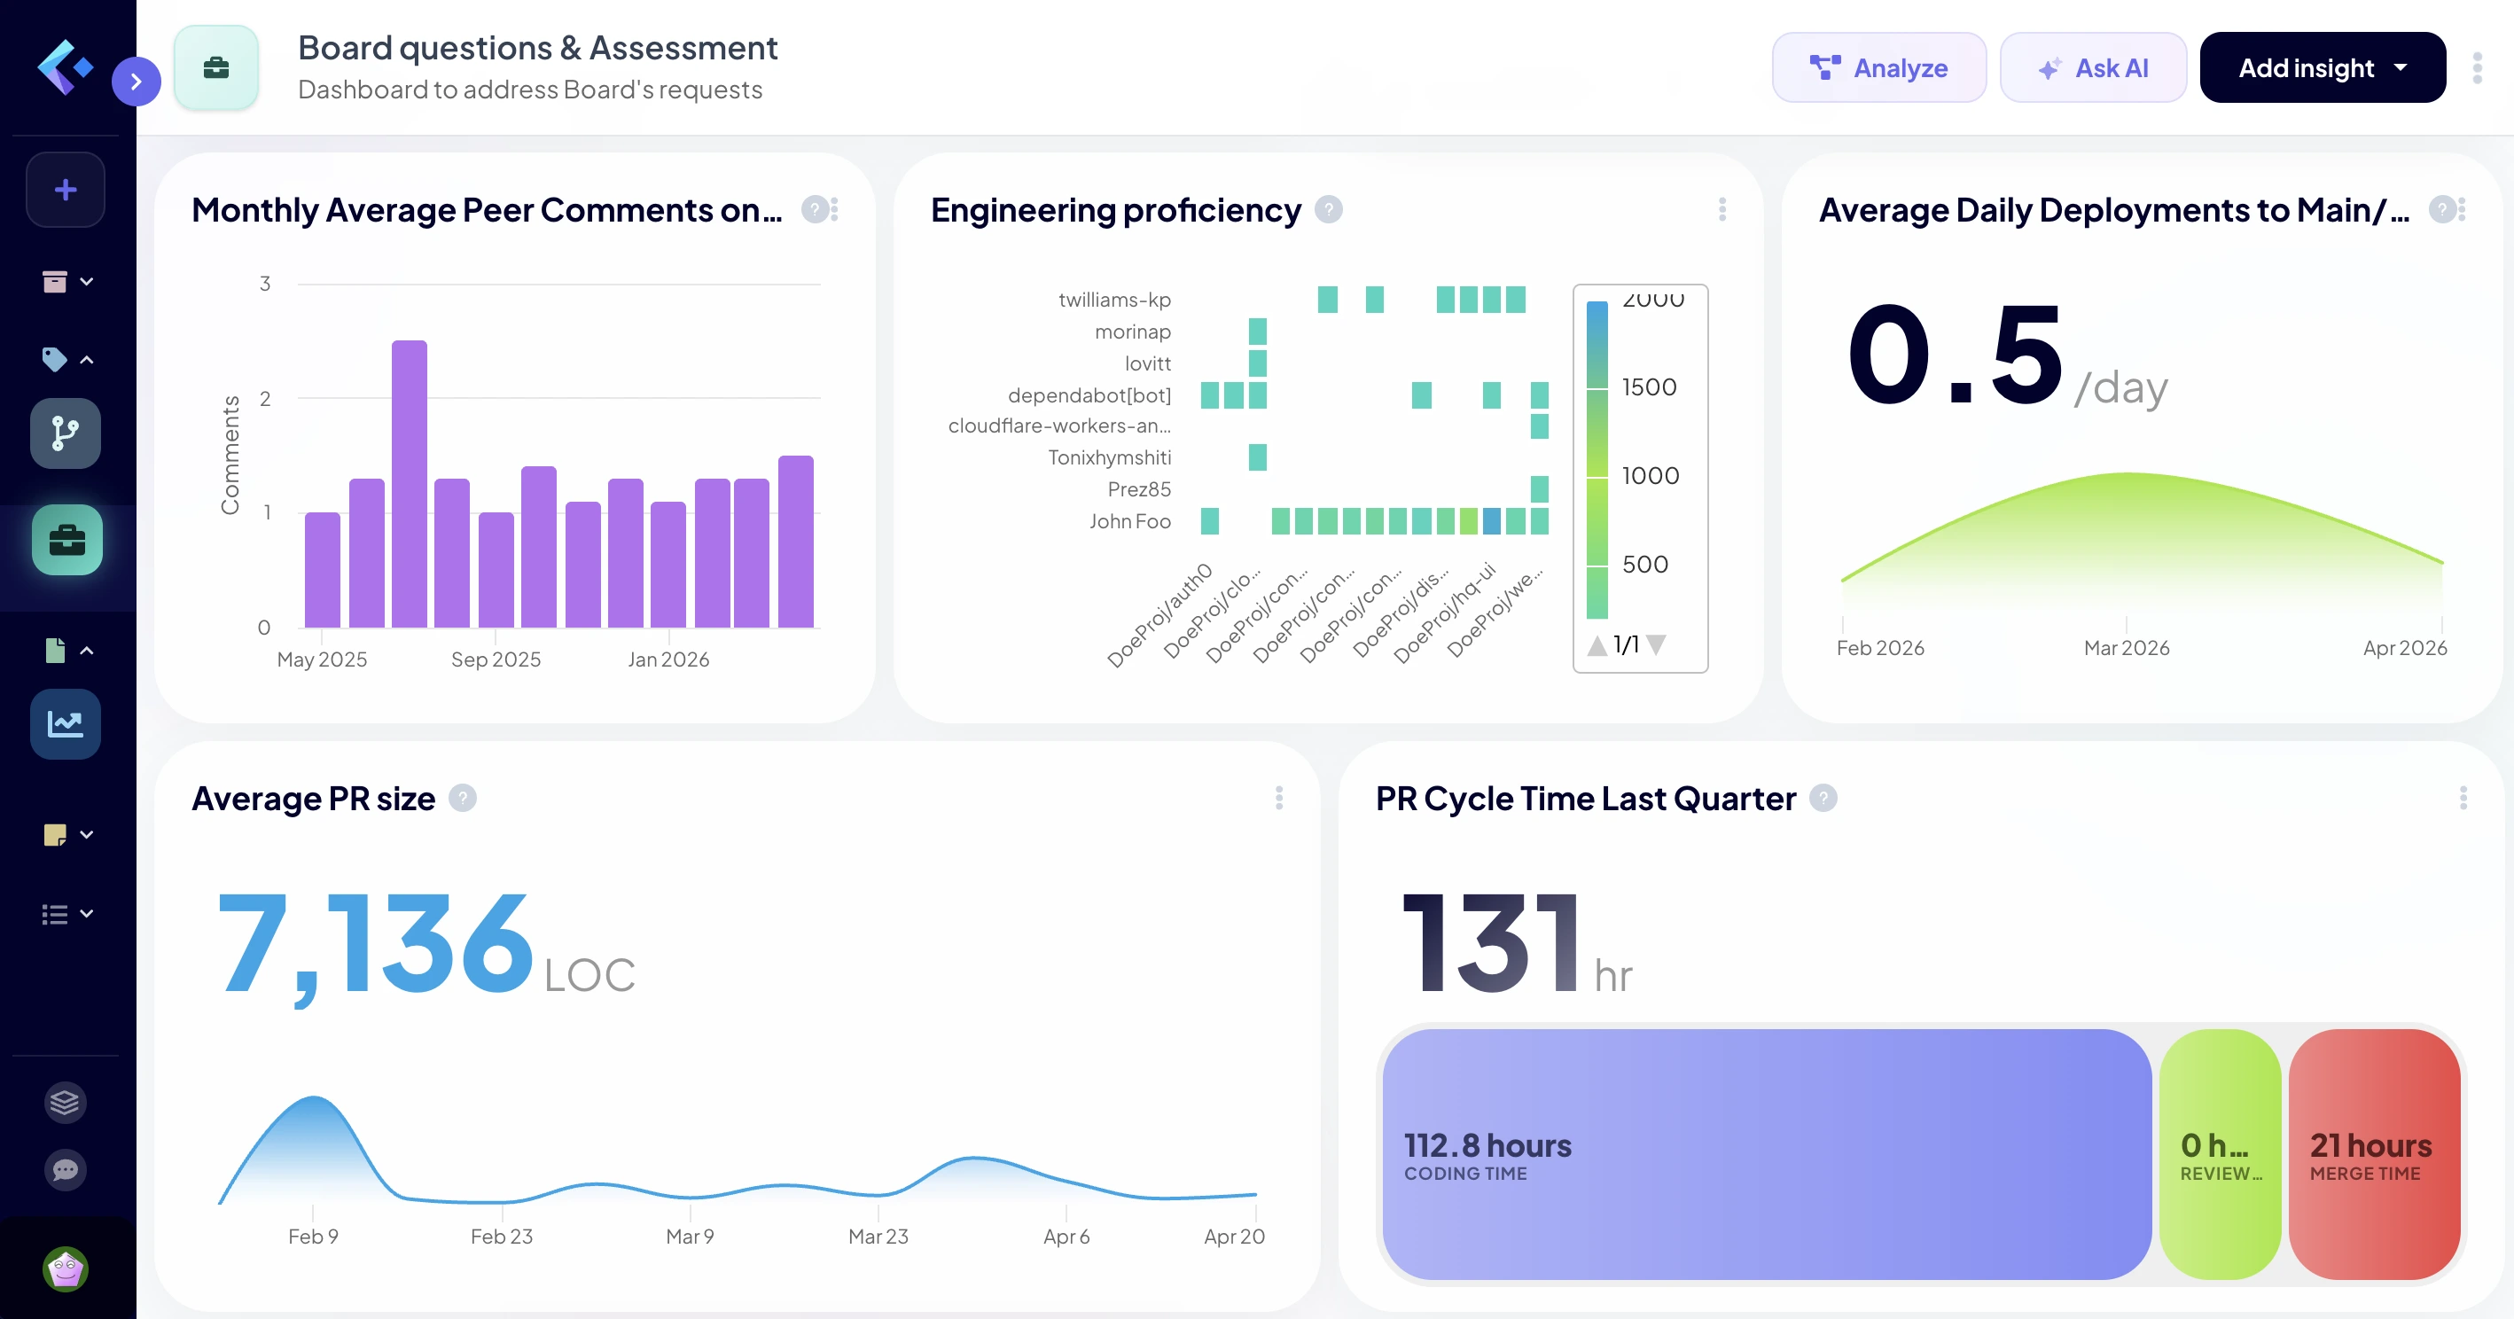Viewport: 2514px width, 1319px height.
Task: Open the trend chart sidebar item
Action: [66, 724]
